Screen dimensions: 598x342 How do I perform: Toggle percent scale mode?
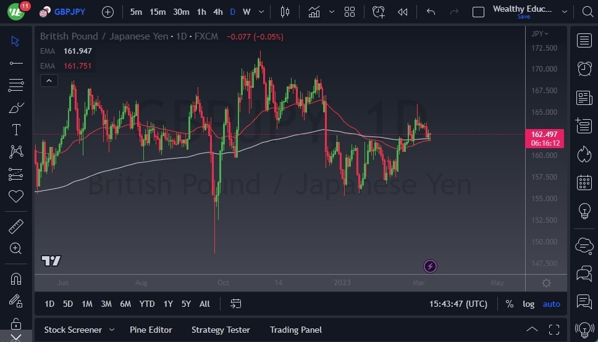509,304
